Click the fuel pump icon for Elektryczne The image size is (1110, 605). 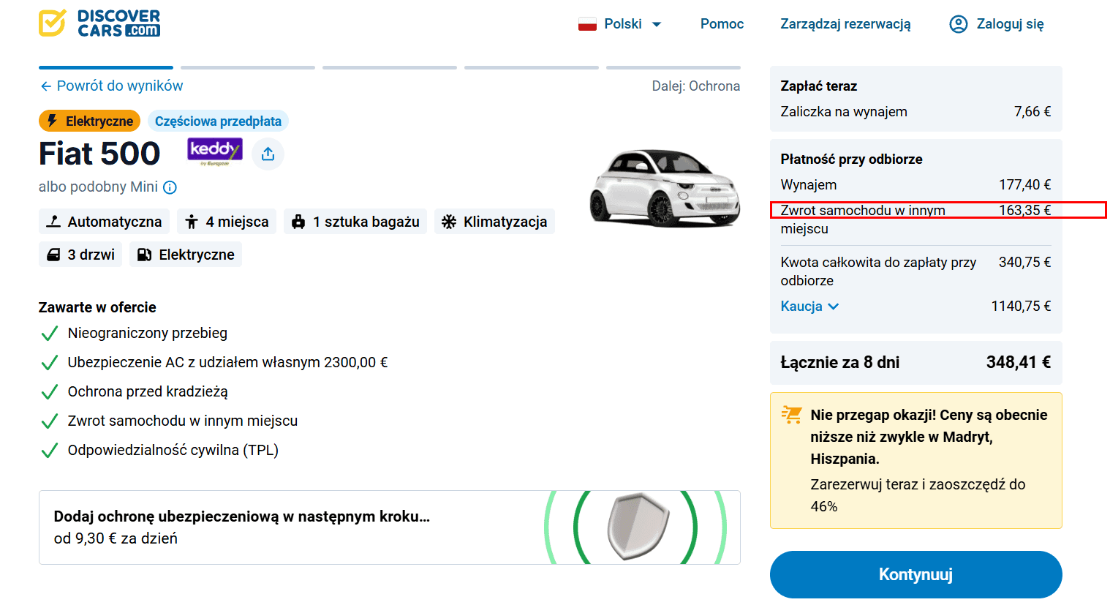pyautogui.click(x=145, y=255)
